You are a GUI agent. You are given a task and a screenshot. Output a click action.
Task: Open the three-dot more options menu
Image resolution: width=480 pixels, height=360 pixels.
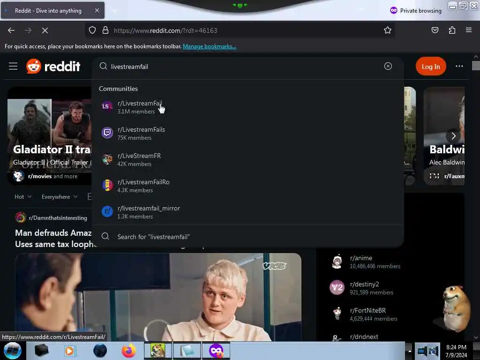pos(459,66)
